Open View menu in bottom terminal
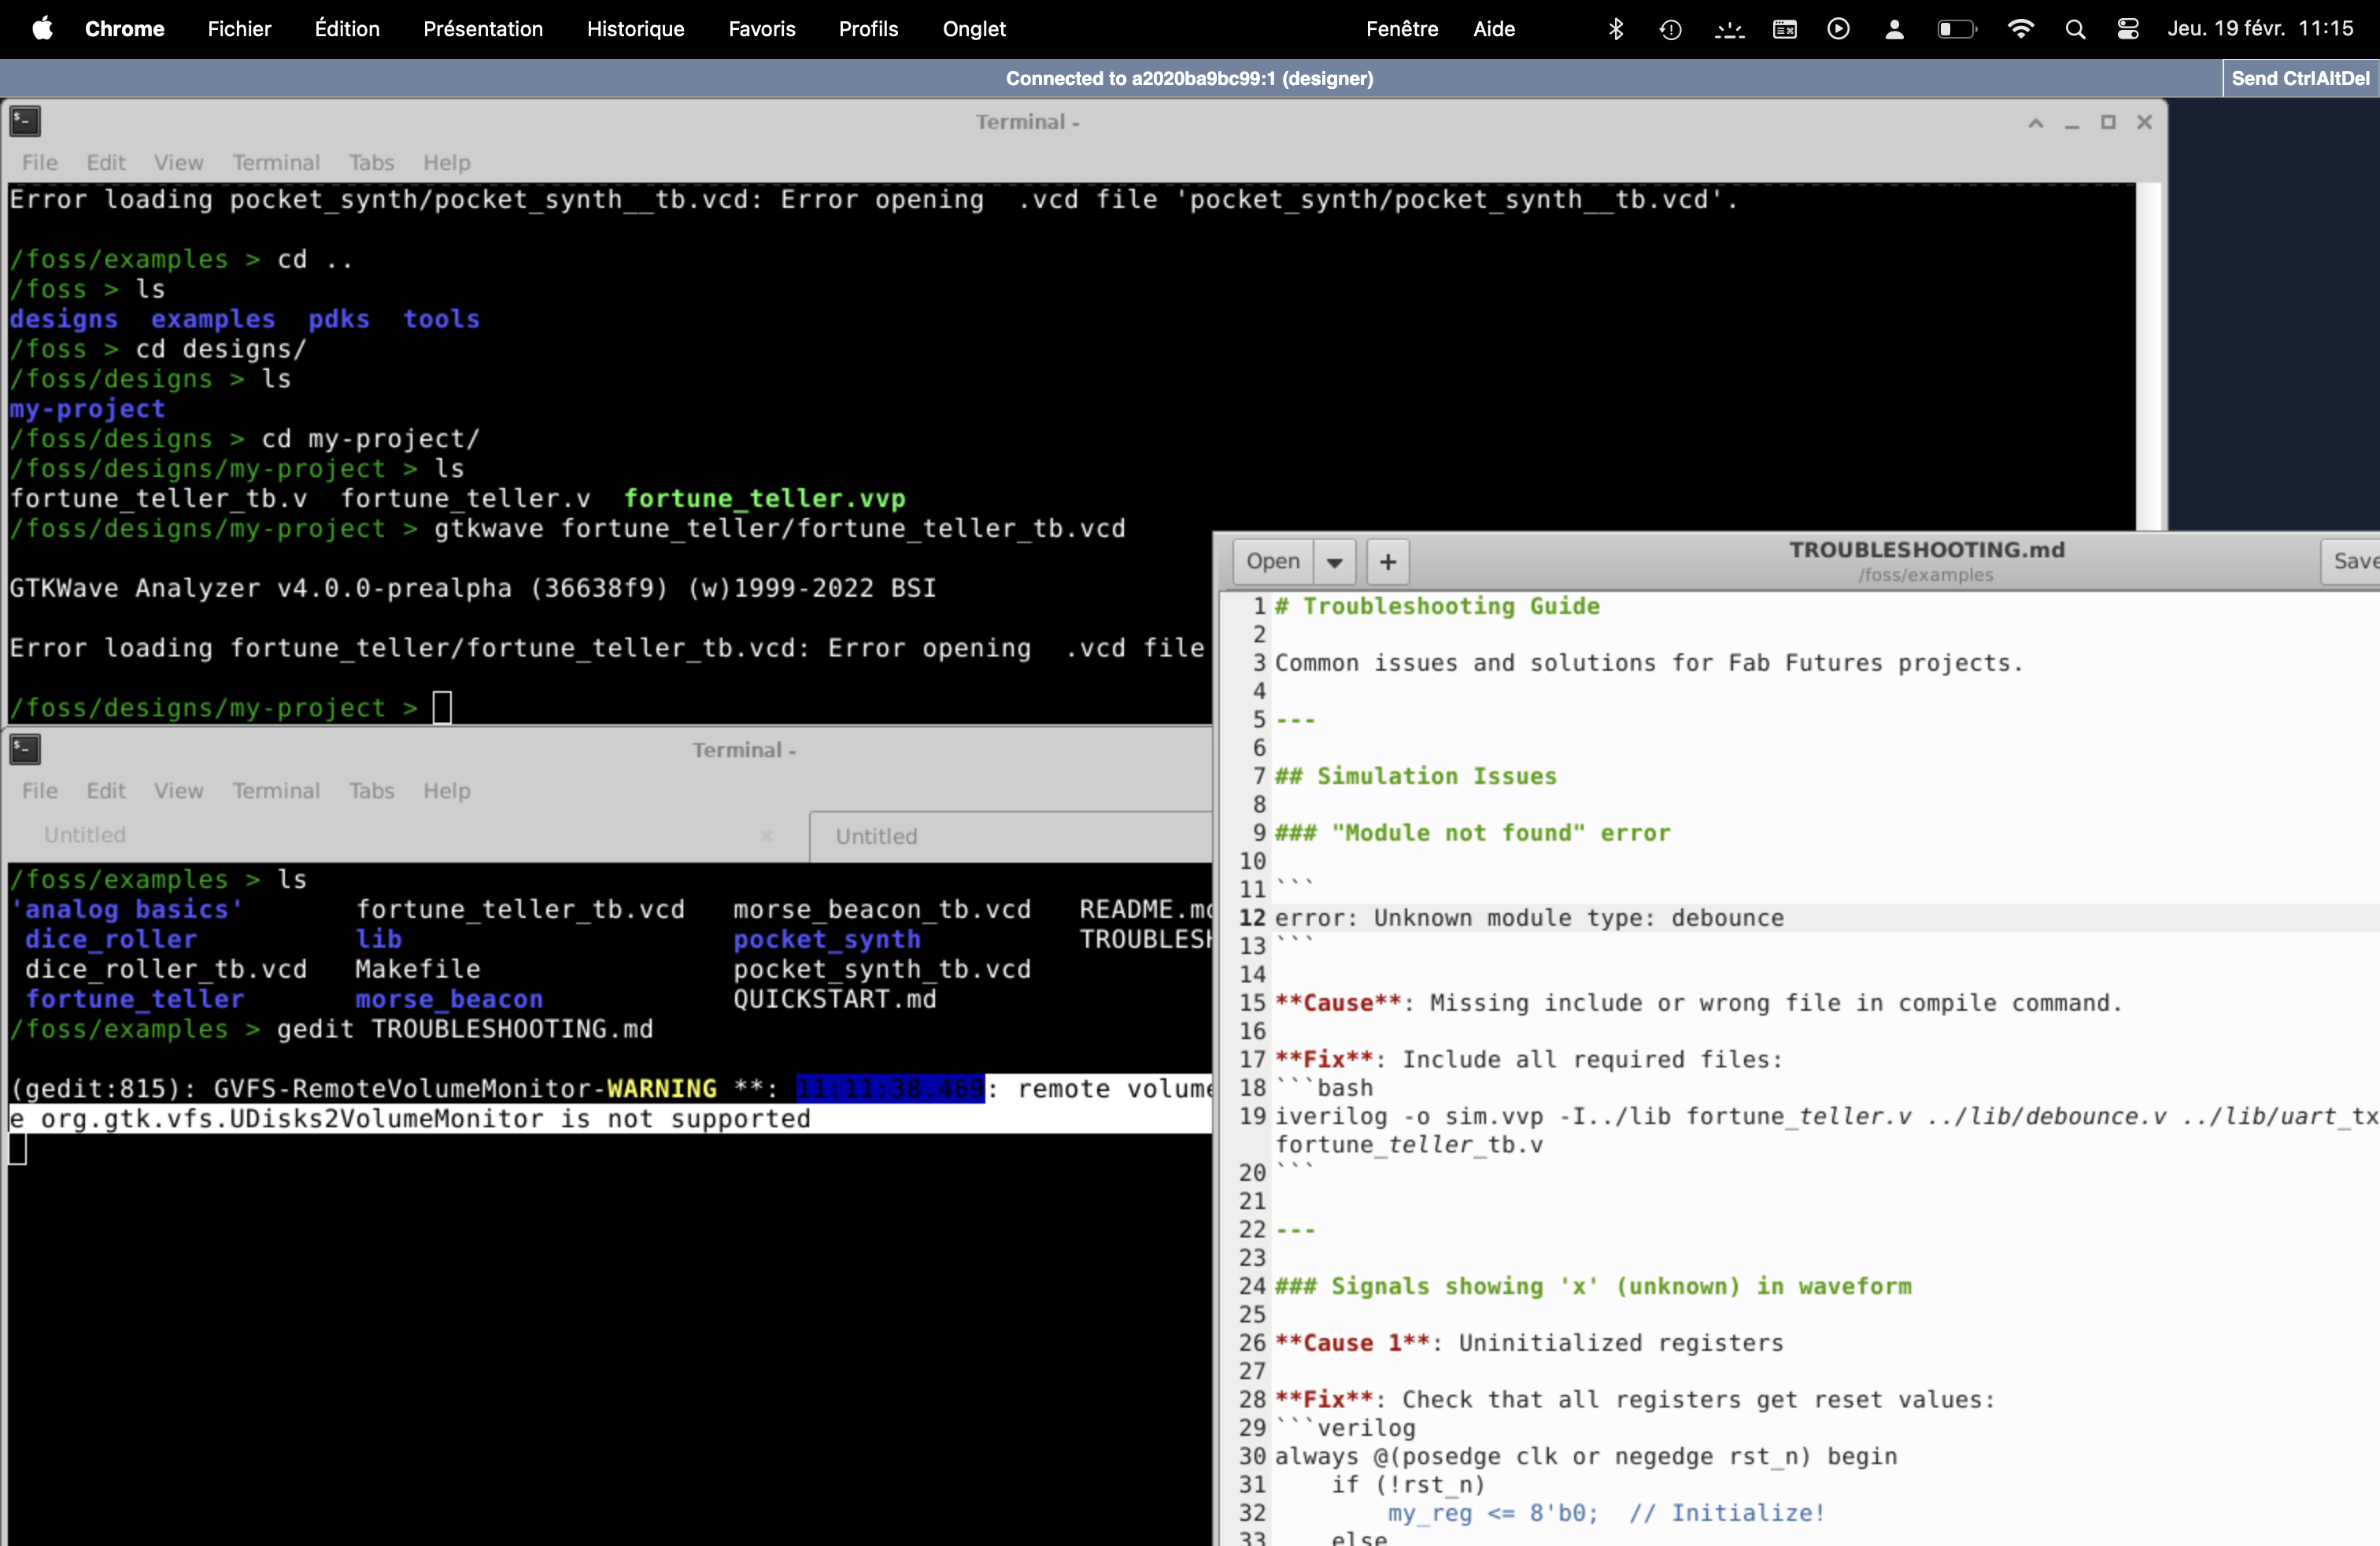The height and width of the screenshot is (1546, 2380). 178,790
